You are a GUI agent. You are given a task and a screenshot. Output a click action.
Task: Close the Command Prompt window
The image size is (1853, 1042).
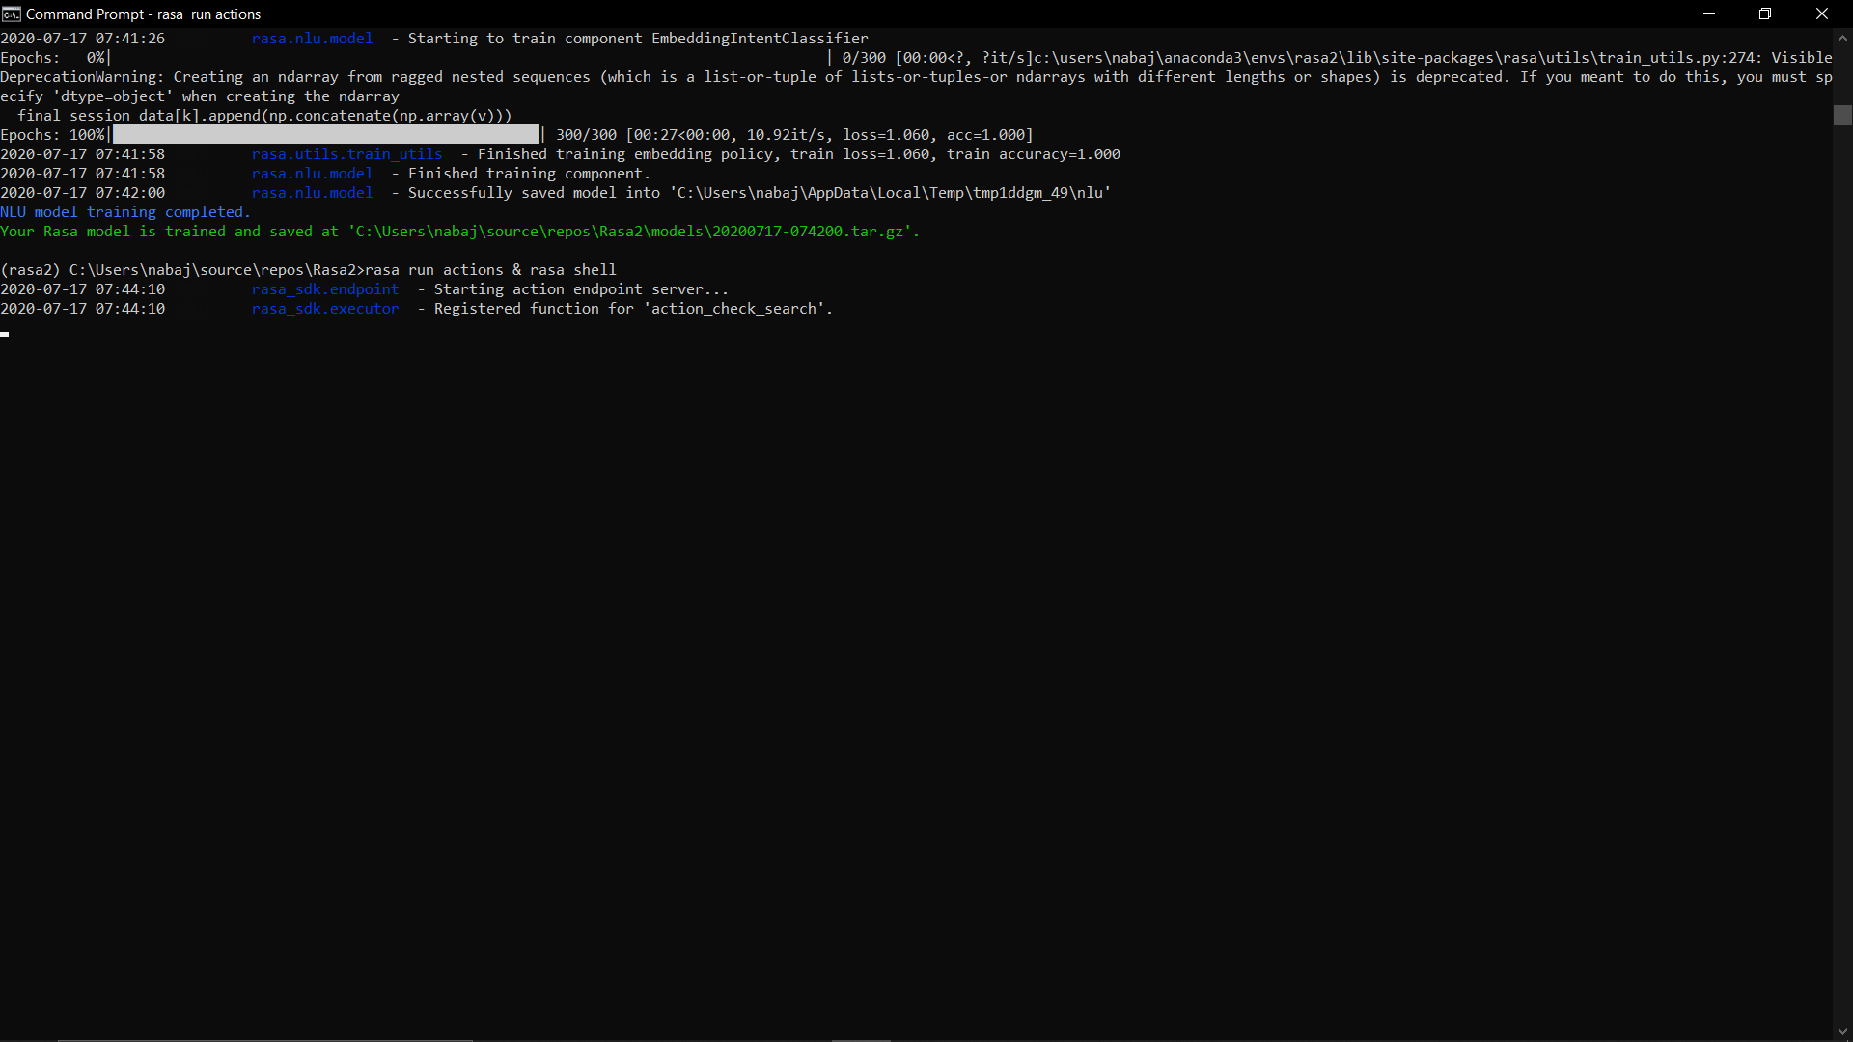click(1821, 14)
